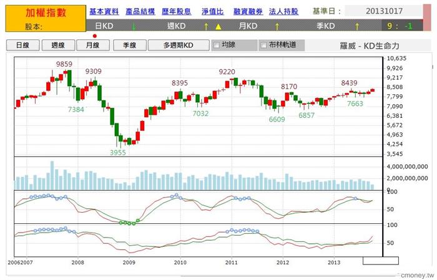Viewport: 437px width, 280px height.
Task: Open the 基本資料 link
Action: (x=104, y=11)
